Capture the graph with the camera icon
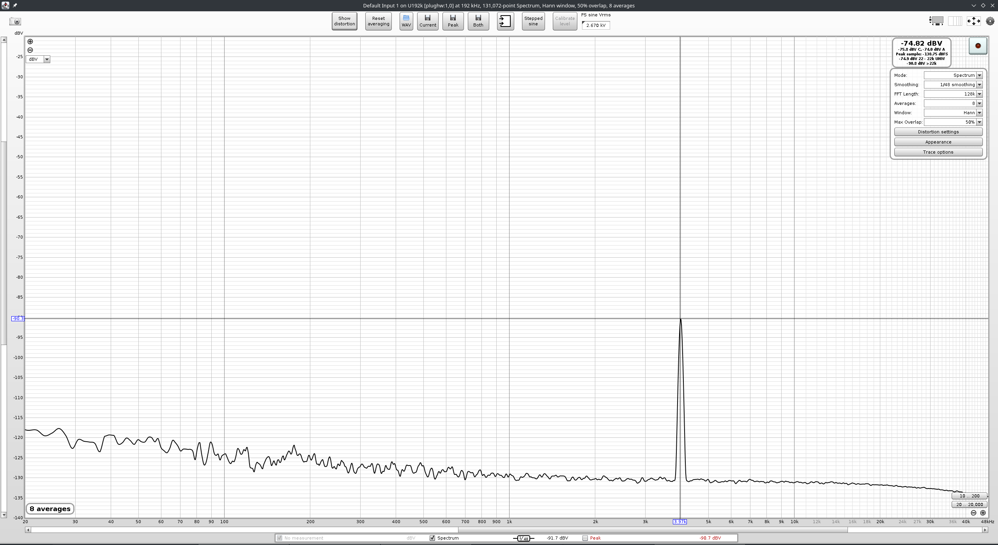The image size is (998, 545). (15, 21)
